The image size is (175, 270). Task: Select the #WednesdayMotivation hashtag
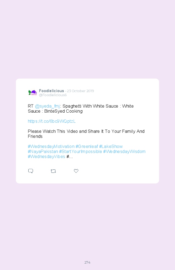[51, 146]
